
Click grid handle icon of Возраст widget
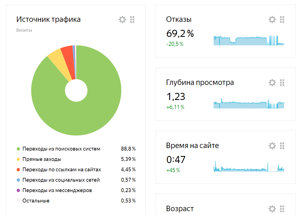(282, 209)
